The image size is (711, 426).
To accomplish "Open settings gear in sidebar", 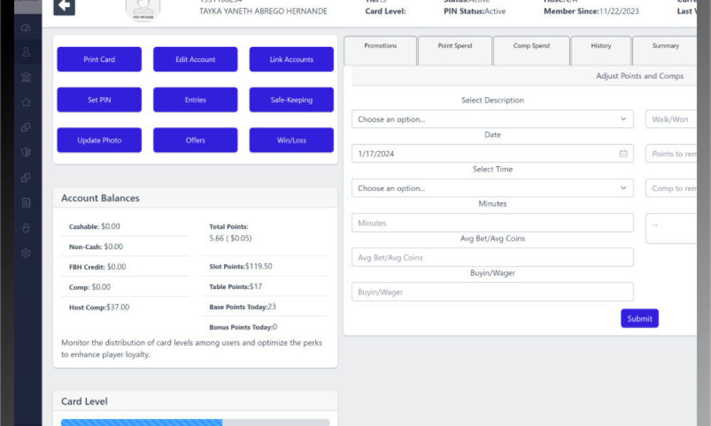I will [x=26, y=253].
